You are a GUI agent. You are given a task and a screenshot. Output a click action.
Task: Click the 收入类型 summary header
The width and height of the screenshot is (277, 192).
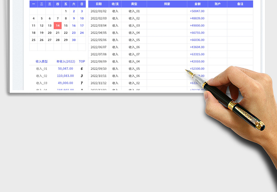42,62
